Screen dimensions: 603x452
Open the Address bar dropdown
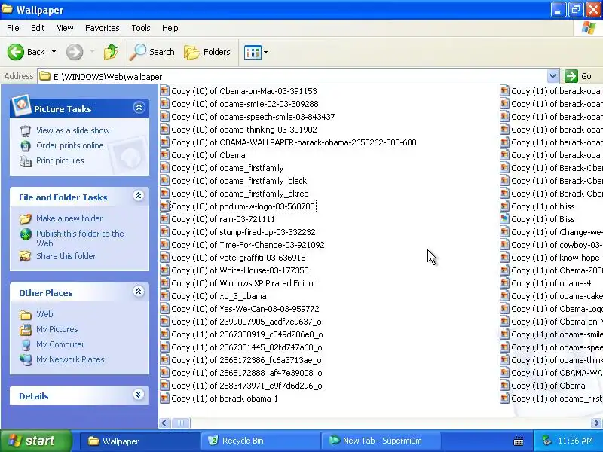(x=552, y=76)
